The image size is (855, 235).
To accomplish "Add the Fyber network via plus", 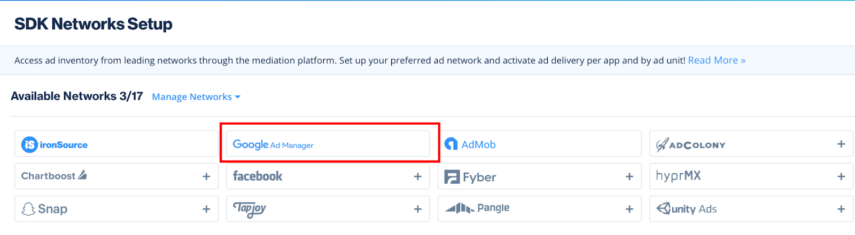I will (629, 176).
